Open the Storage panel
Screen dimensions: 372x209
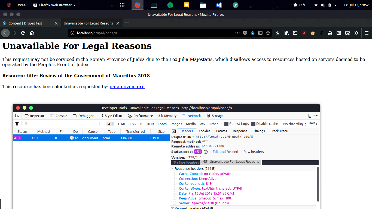[x=215, y=116]
